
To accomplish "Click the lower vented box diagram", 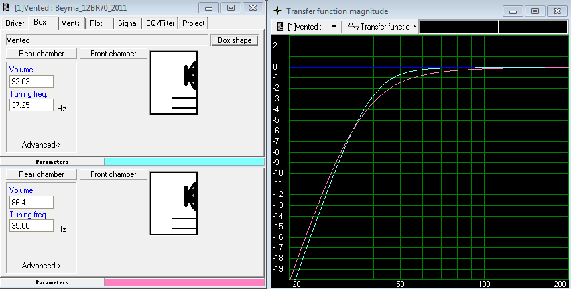I will 174,205.
